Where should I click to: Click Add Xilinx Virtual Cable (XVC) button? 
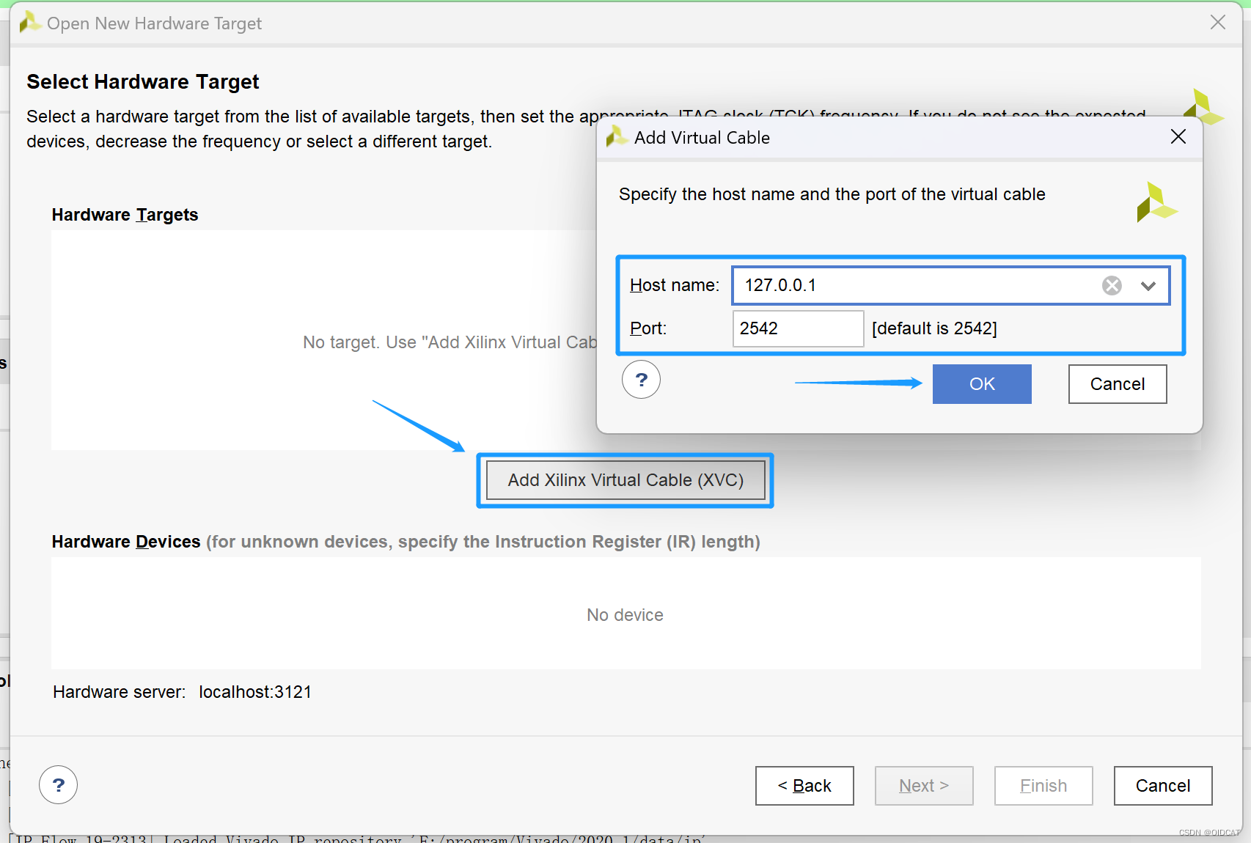[625, 480]
